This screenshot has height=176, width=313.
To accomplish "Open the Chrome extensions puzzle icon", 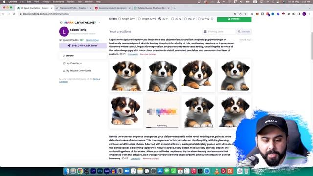I will coord(293,14).
